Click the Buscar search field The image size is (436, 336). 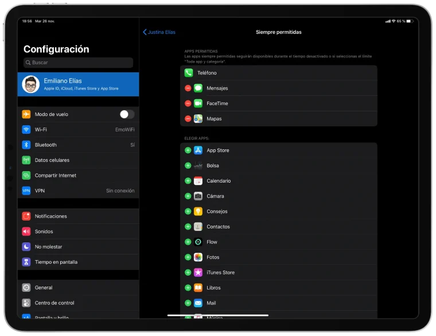point(78,63)
